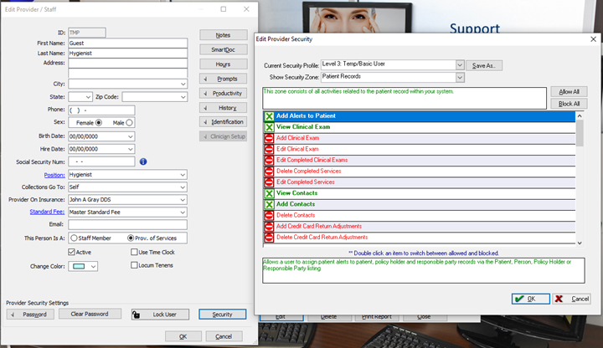Click green allowed icon for Add Contacts

click(x=269, y=204)
